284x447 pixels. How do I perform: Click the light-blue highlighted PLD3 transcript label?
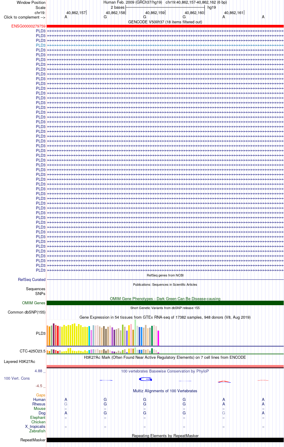tap(41, 45)
